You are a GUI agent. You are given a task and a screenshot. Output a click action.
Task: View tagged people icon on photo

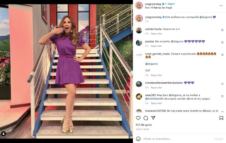[x=4, y=134]
